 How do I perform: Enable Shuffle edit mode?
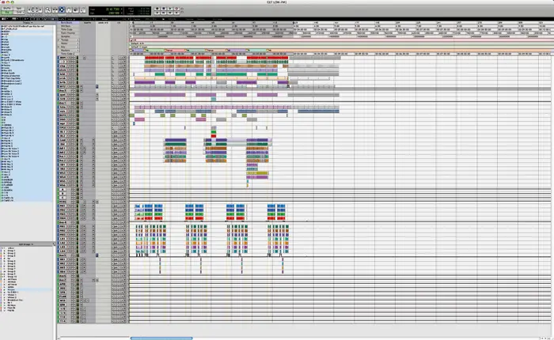(6, 8)
